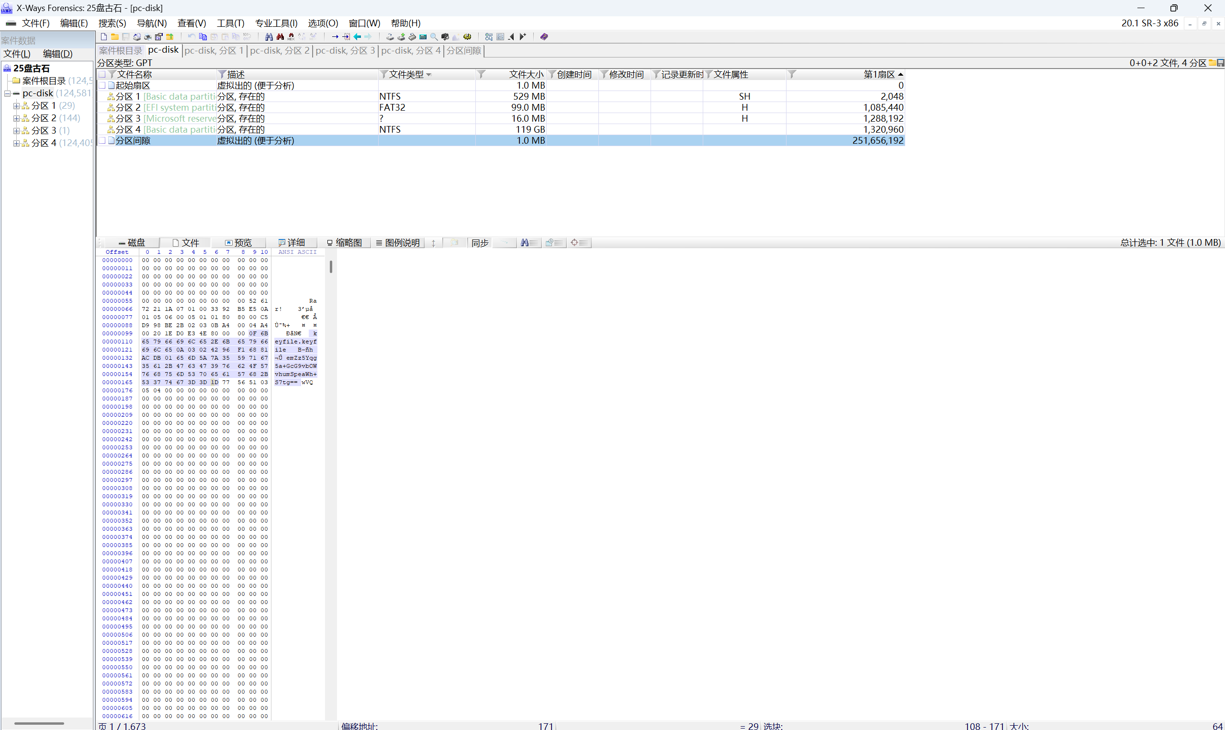Click the hex view vertical scrollbar thumb
The image size is (1225, 730).
point(331,267)
